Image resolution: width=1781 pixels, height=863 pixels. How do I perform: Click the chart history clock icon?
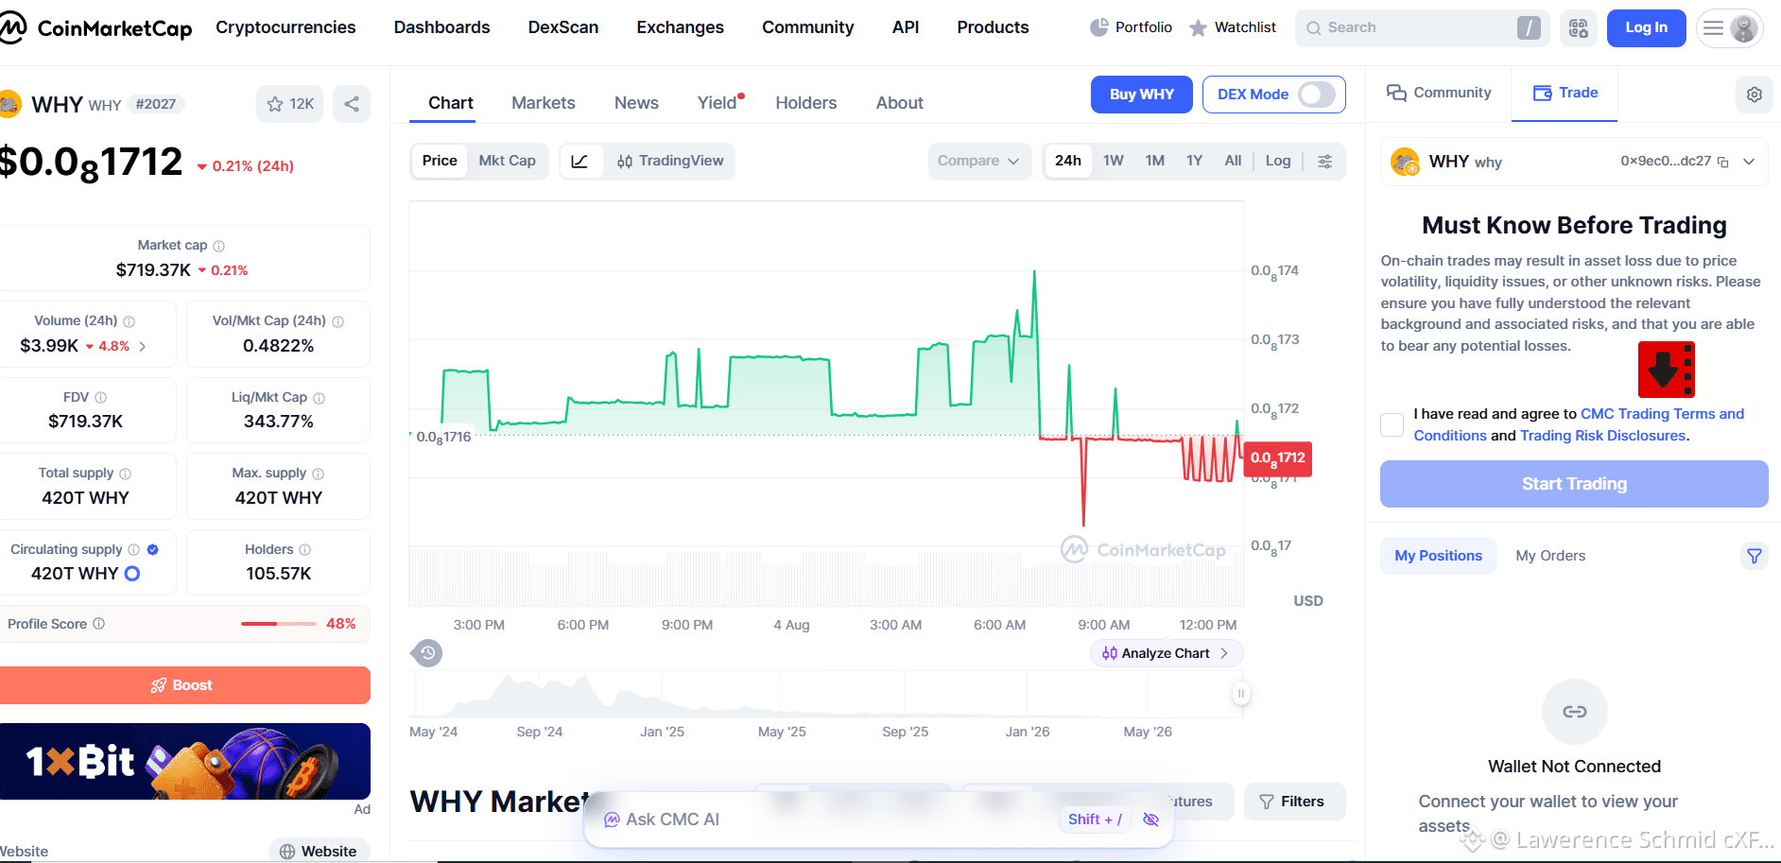click(428, 652)
